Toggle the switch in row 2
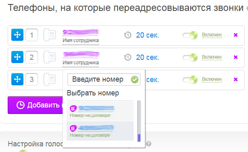 [190, 57]
